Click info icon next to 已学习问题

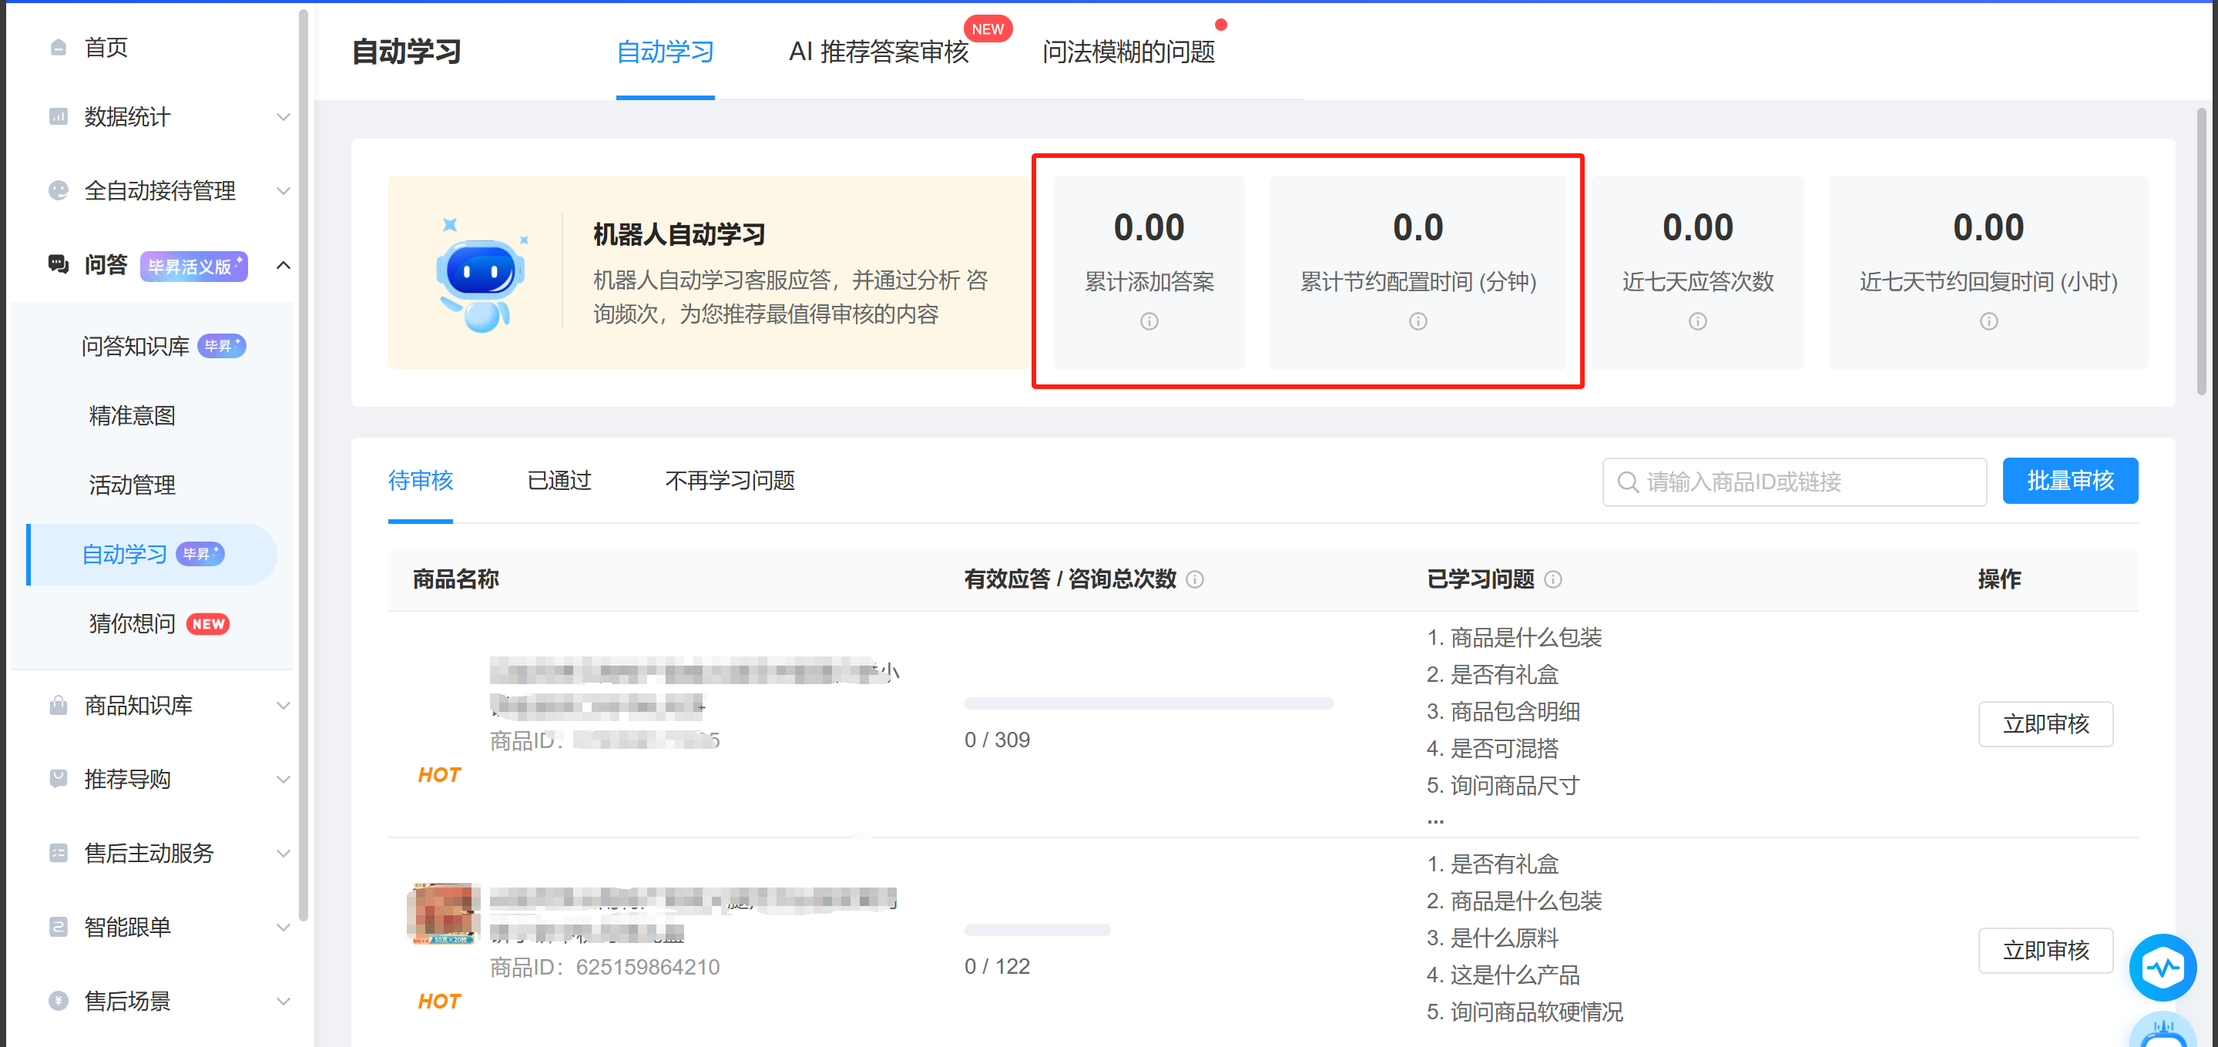1552,579
